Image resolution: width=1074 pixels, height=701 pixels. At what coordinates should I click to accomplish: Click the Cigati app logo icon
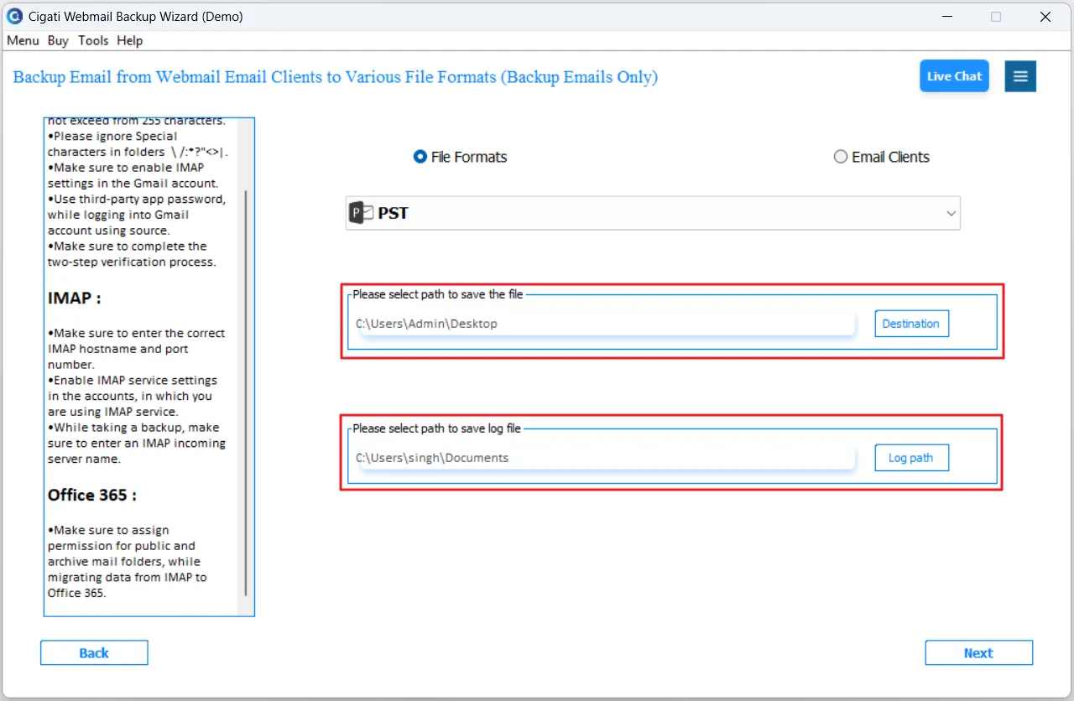[x=14, y=16]
